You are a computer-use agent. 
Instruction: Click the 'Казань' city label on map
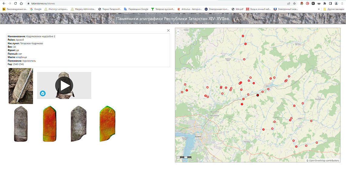click(x=198, y=136)
